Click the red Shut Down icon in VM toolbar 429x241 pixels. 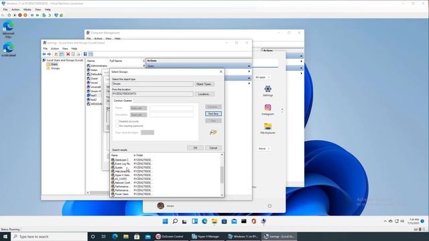coord(20,15)
